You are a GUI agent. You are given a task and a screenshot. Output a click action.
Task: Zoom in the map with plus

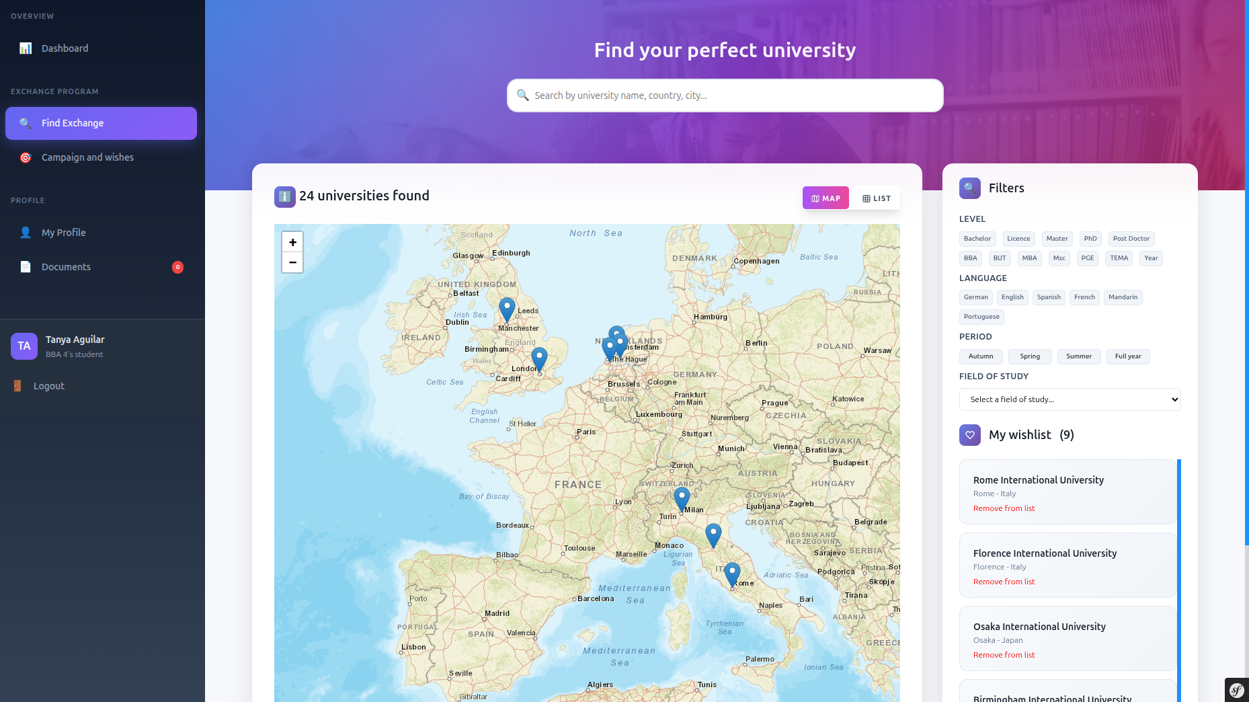pos(292,242)
